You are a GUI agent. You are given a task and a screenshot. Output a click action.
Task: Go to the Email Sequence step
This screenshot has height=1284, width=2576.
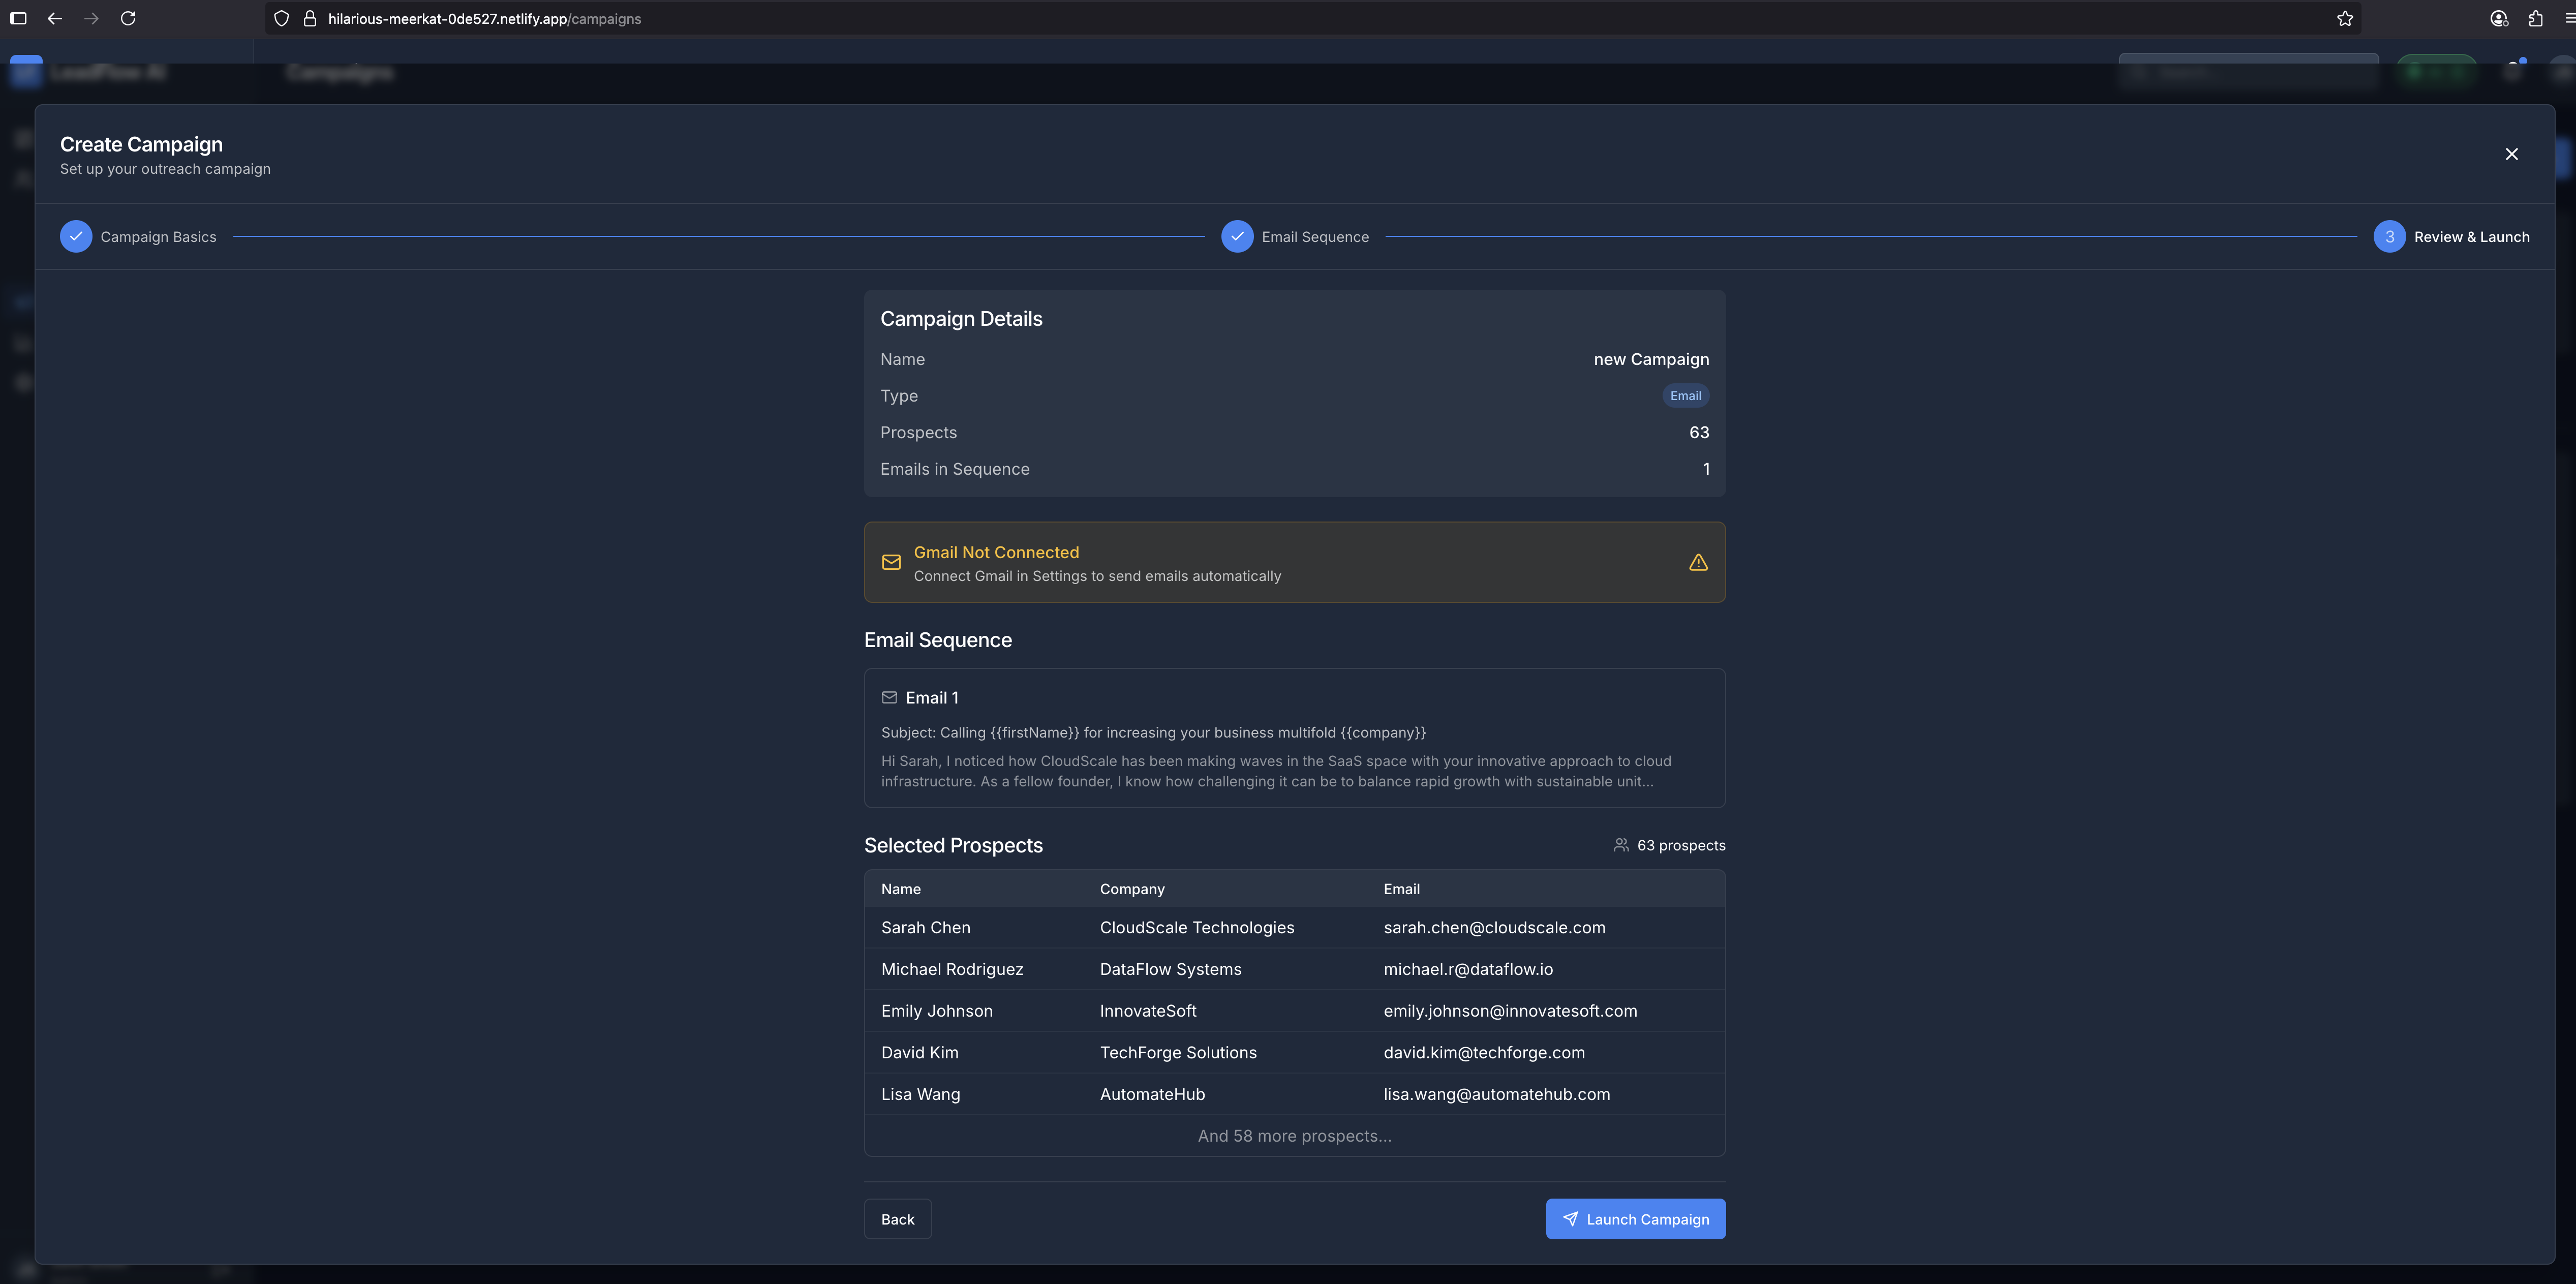pos(1237,237)
